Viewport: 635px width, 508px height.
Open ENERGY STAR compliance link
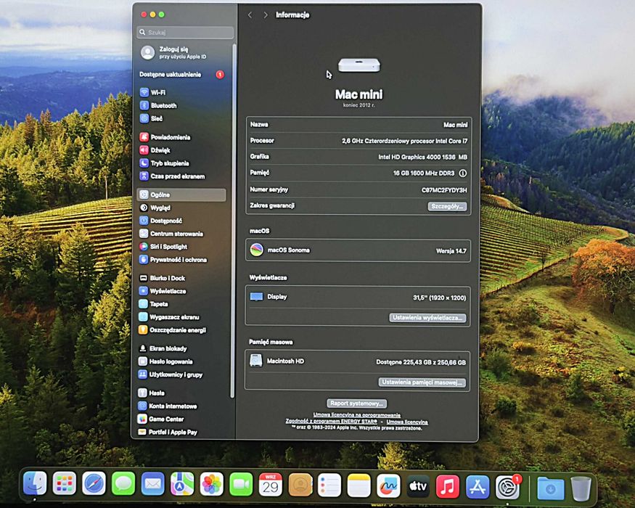[x=331, y=422]
